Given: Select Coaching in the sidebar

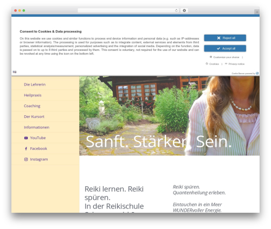Looking at the screenshot, I should (x=32, y=106).
